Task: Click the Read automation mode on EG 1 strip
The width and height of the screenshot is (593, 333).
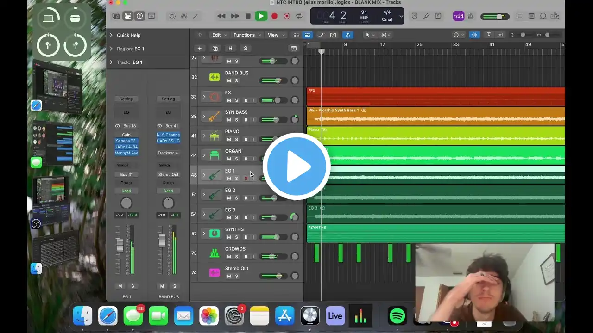Action: (x=126, y=191)
